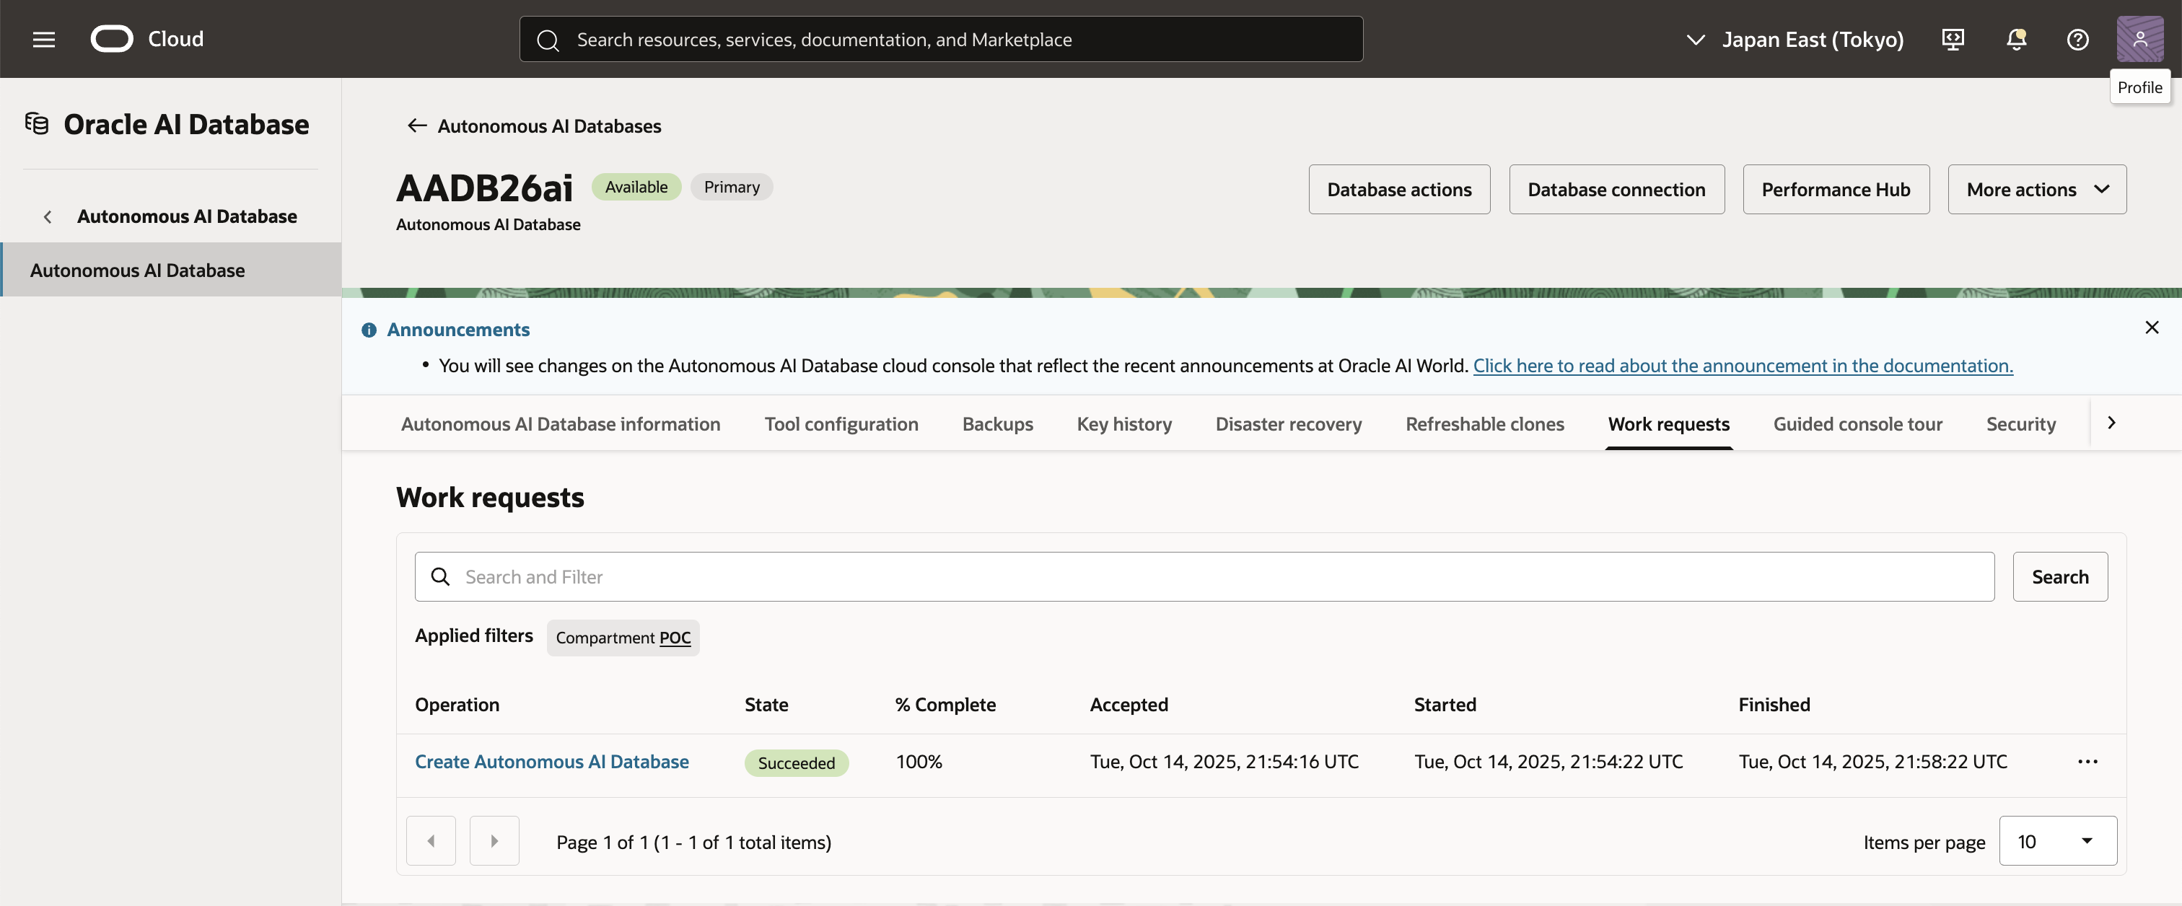Open the Japan East (Tokyo) region selector

click(1796, 39)
